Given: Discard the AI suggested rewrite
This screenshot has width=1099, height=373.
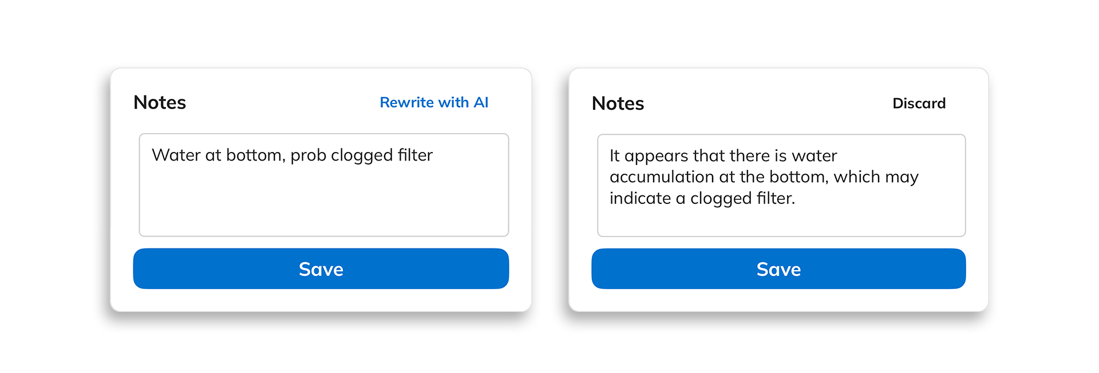Looking at the screenshot, I should pyautogui.click(x=919, y=103).
